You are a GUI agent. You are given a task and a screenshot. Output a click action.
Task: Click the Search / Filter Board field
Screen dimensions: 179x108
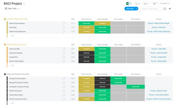[x=151, y=9]
